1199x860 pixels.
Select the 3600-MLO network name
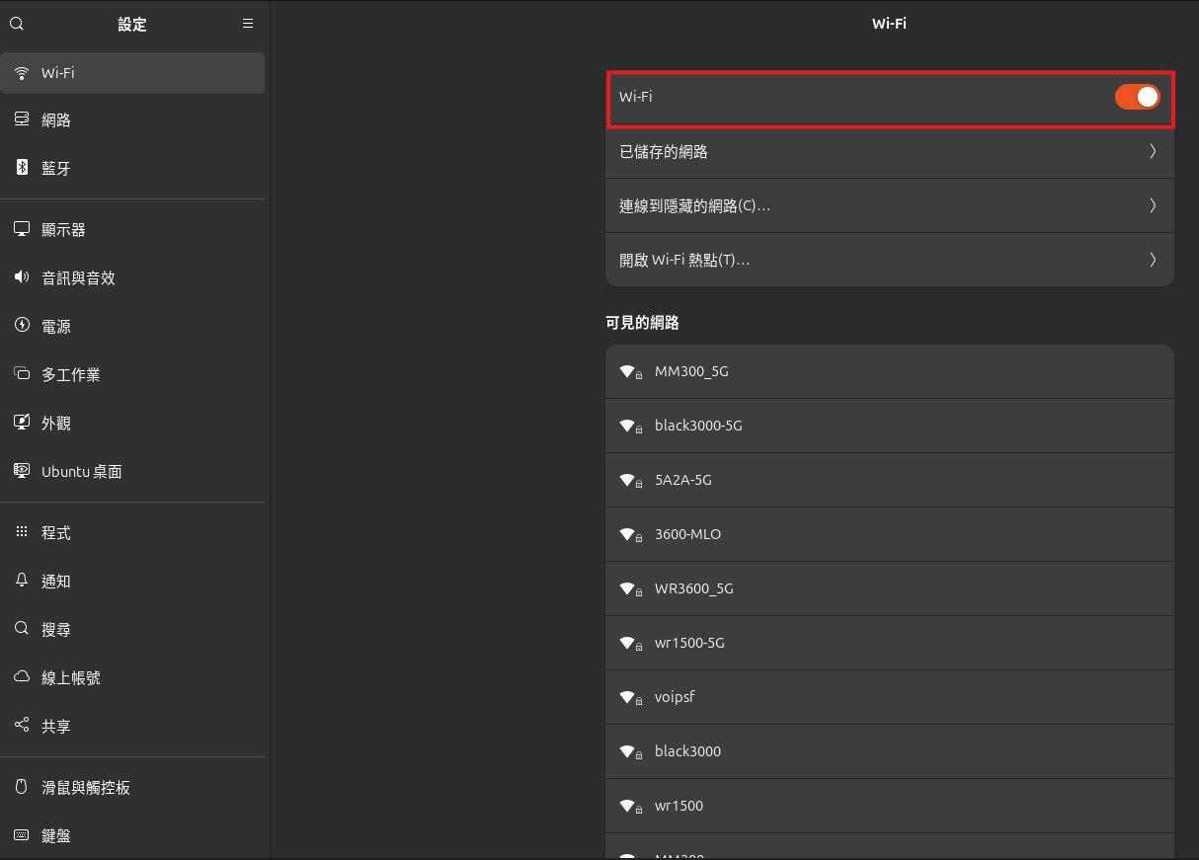(687, 534)
